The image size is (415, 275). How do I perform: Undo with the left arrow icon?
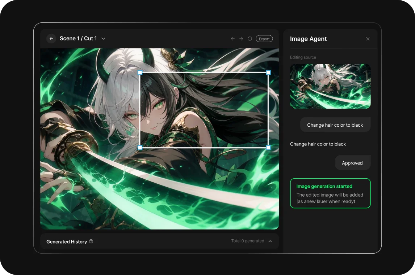click(x=232, y=39)
